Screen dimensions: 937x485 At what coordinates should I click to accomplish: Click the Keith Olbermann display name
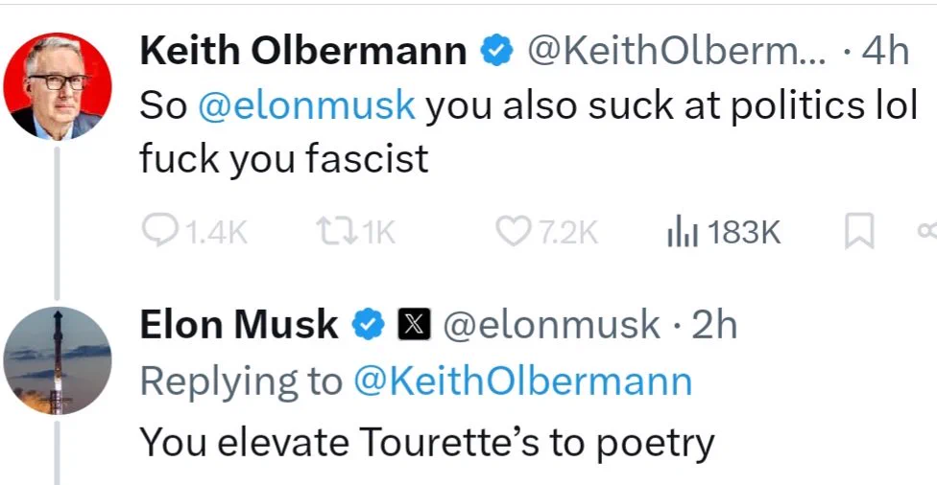point(303,51)
